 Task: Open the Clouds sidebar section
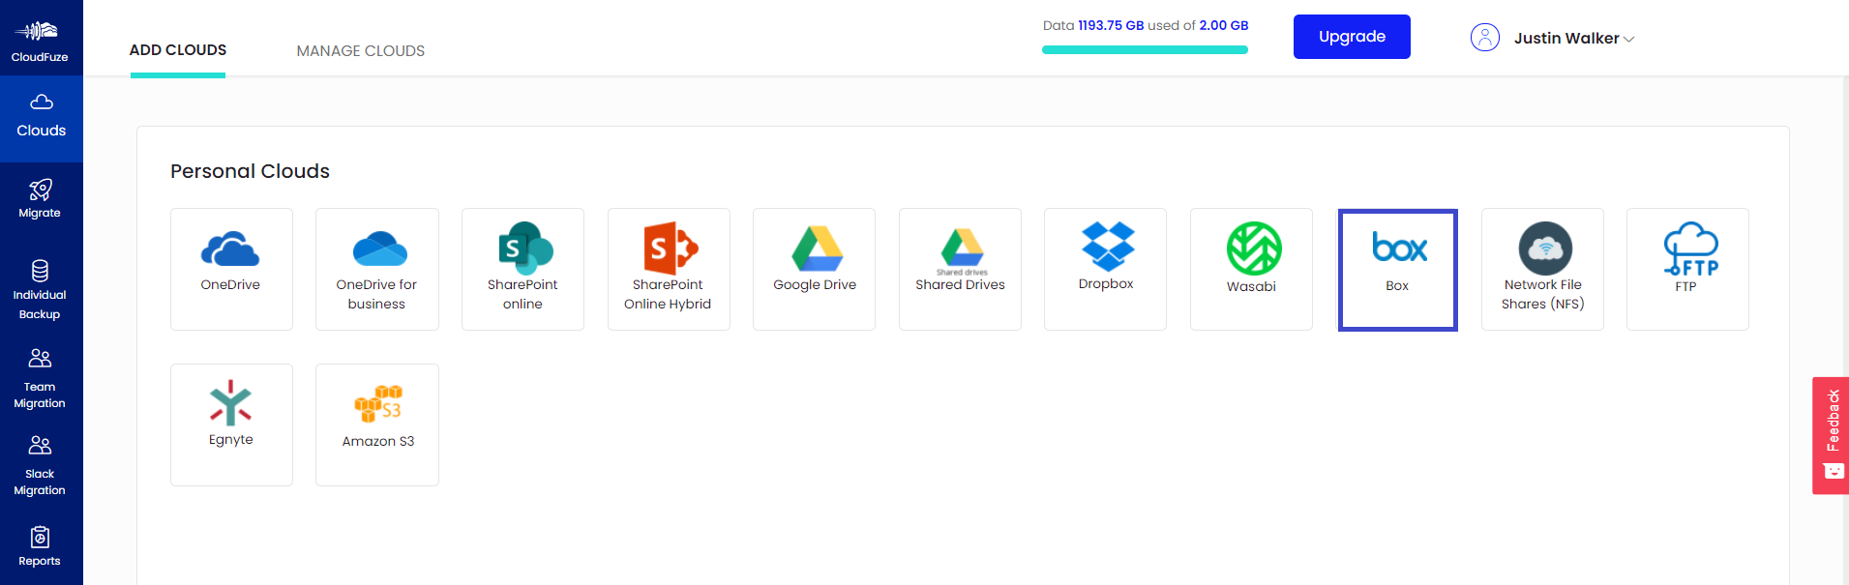point(42,118)
